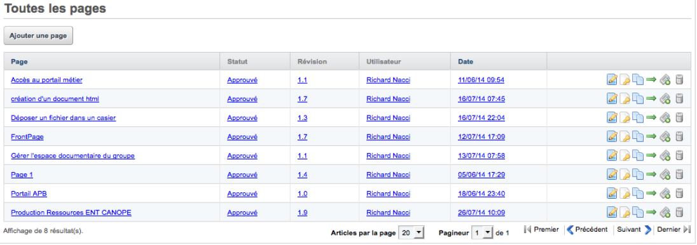This screenshot has width=697, height=245.
Task: Edit the 'Déposer un fichier dans un casier' page
Action: (x=612, y=117)
